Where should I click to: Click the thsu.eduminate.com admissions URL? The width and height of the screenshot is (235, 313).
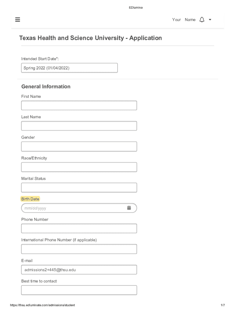coord(42,305)
